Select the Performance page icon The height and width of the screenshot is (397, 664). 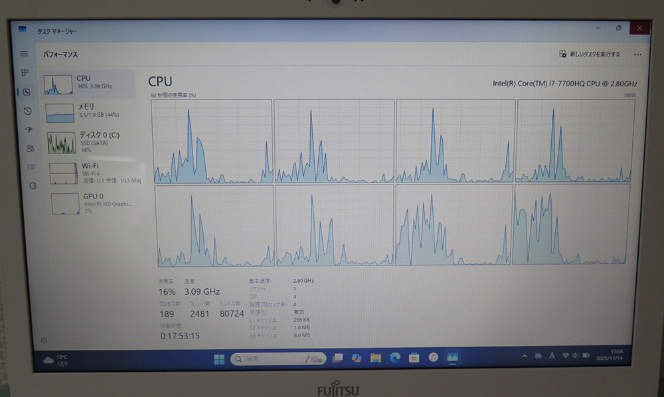point(27,92)
